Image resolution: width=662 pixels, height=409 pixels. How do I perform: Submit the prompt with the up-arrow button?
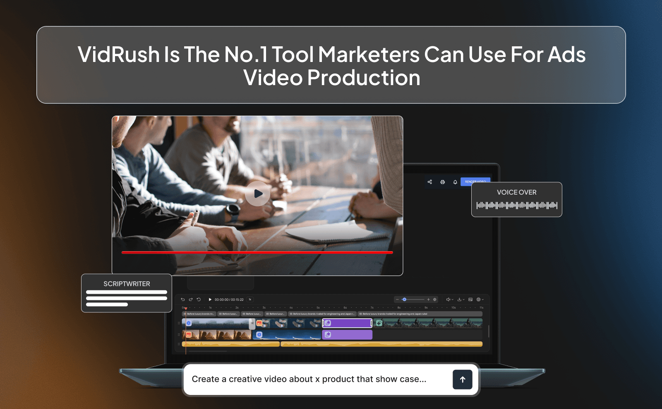pyautogui.click(x=462, y=379)
